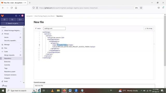166x93 pixels.
Task: Open the GitLab logo home link
Action: [2, 16]
